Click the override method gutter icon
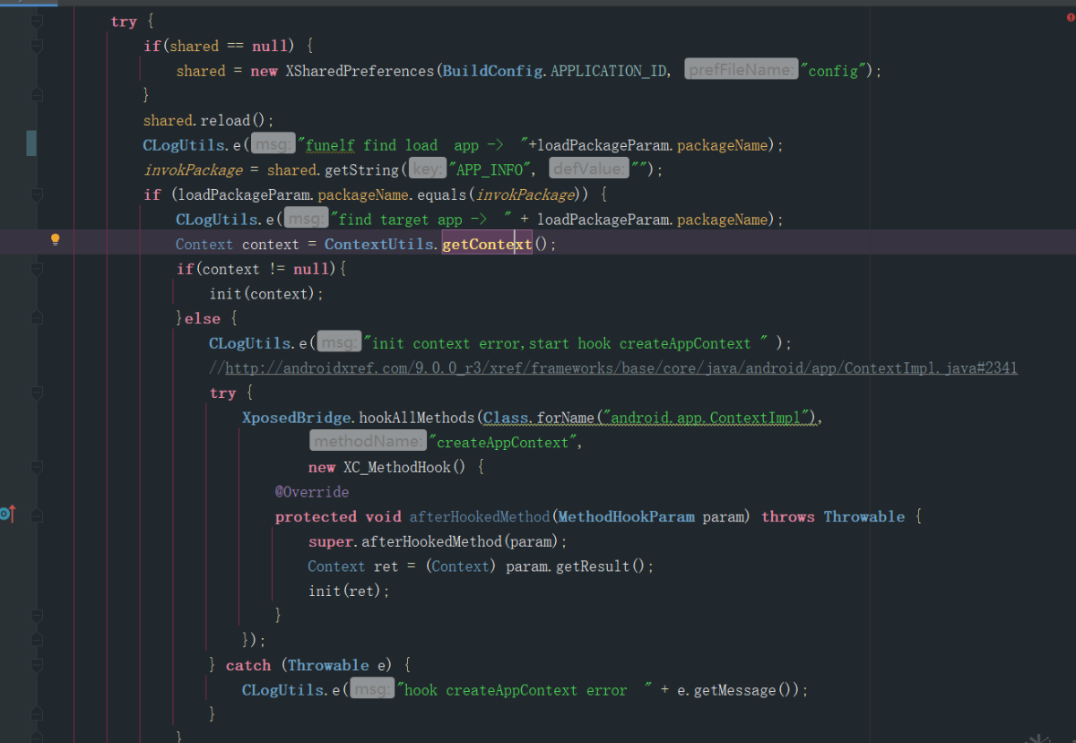The height and width of the screenshot is (743, 1076). 8,514
